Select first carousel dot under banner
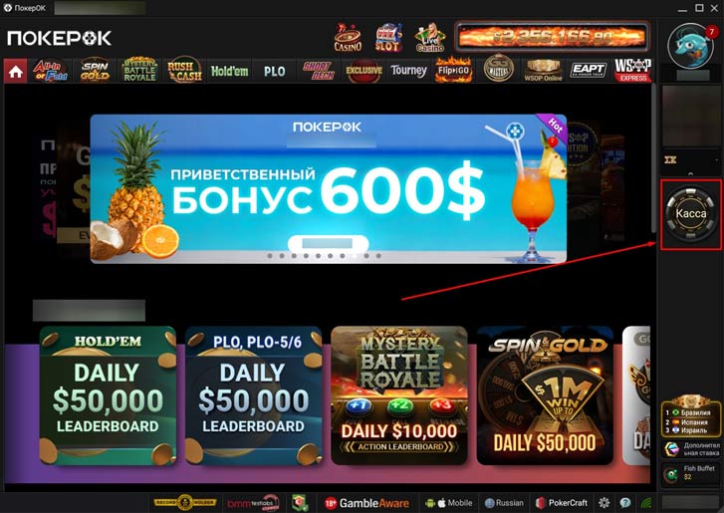Screen dimensions: 724x513 pyautogui.click(x=270, y=256)
